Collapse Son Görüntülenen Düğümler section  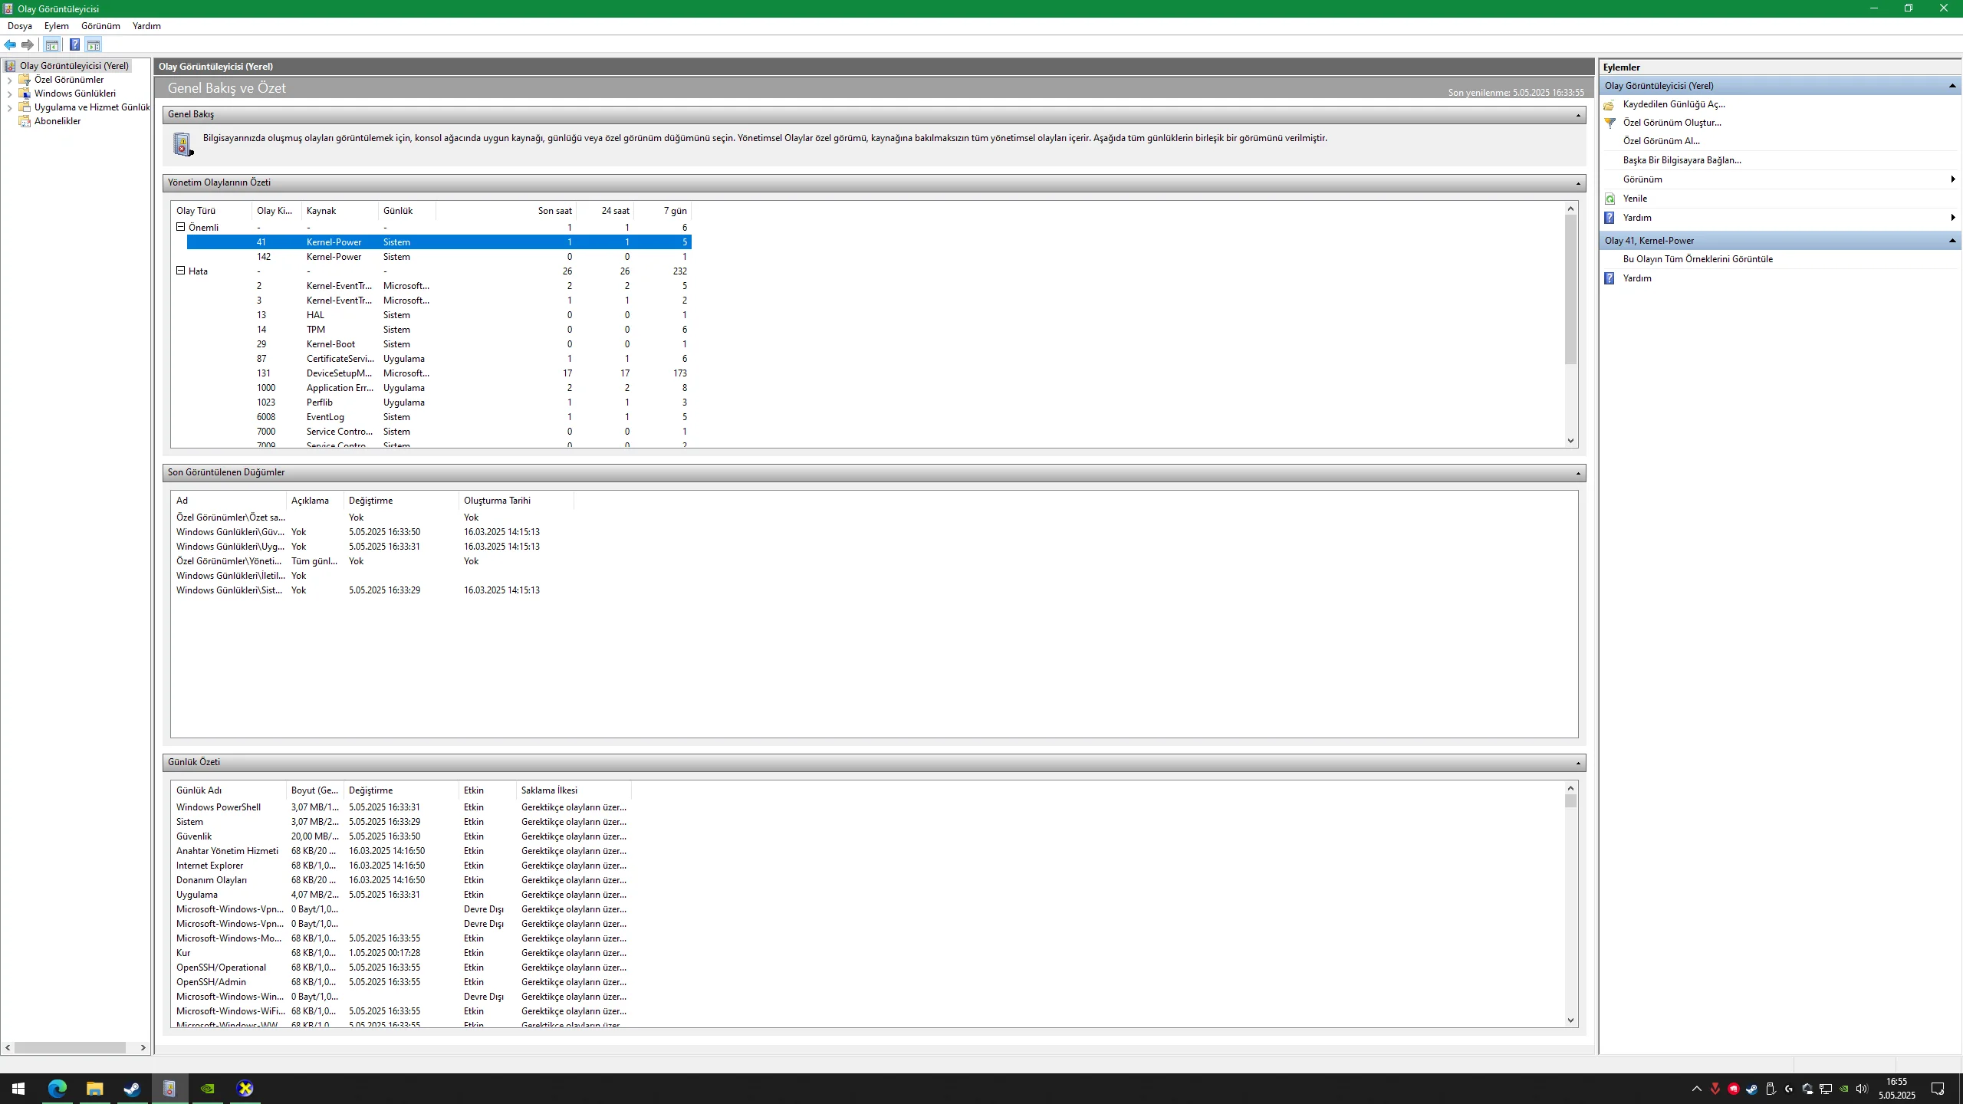(1578, 473)
